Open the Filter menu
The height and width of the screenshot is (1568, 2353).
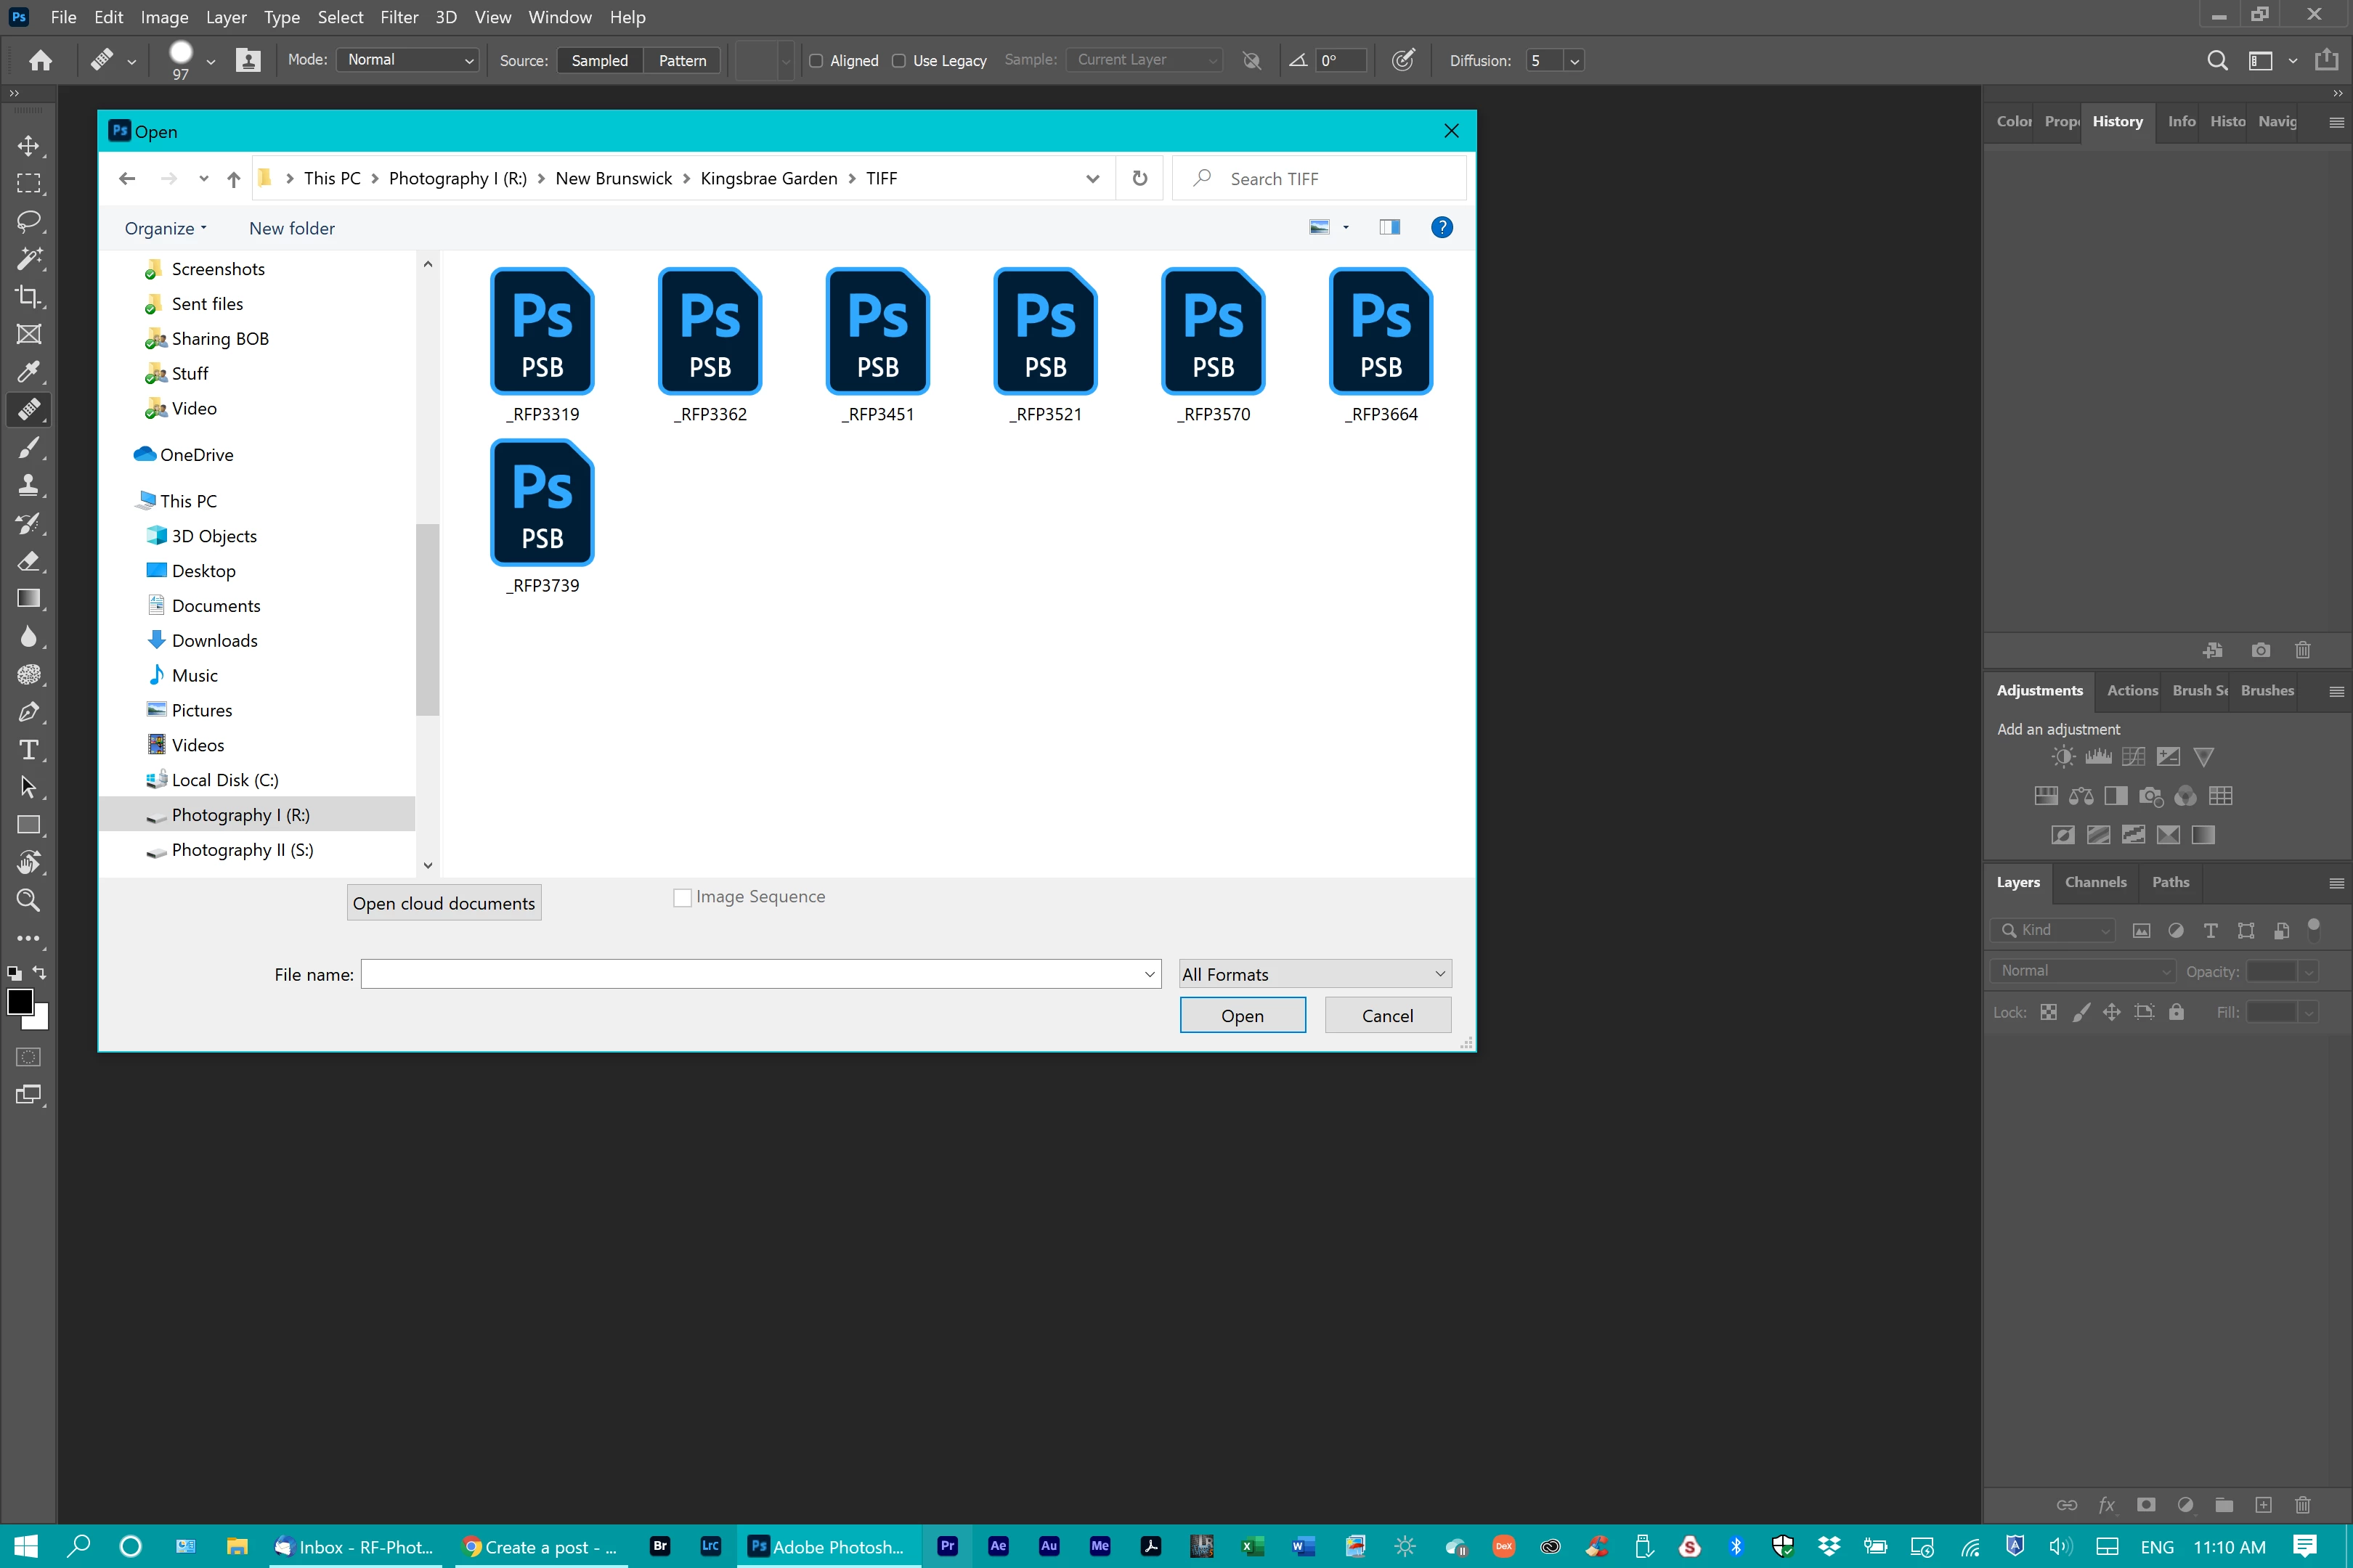point(398,17)
